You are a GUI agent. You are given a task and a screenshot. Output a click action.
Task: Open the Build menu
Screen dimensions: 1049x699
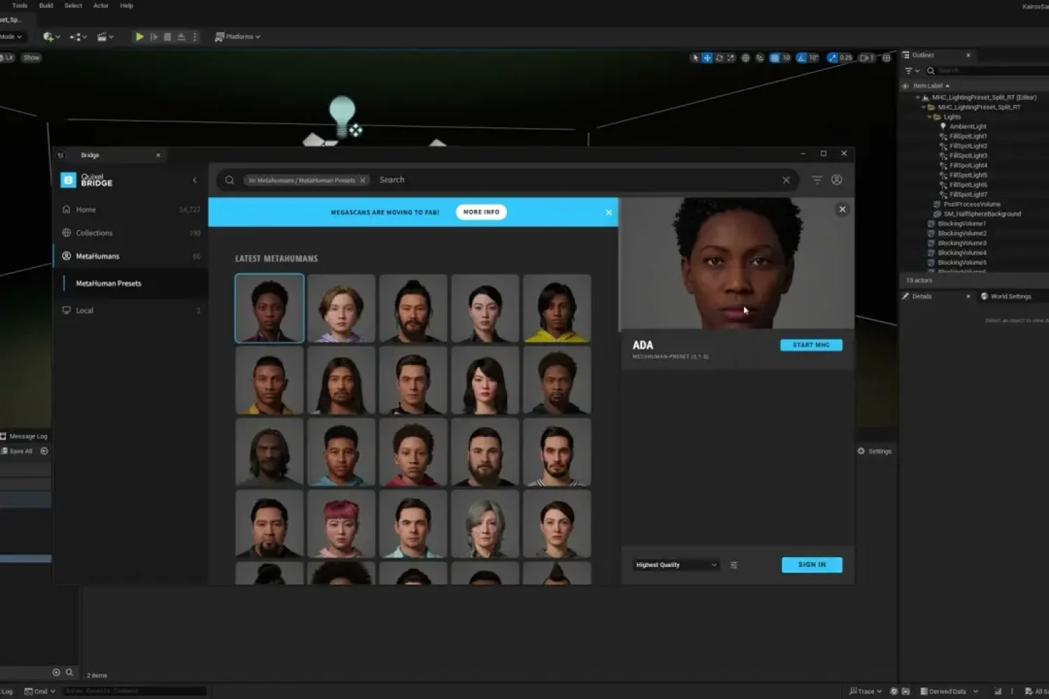pyautogui.click(x=46, y=6)
